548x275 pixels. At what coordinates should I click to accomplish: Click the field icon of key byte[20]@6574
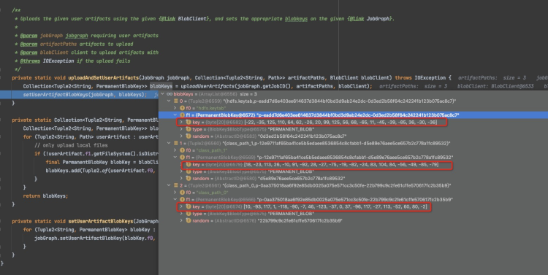tap(189, 206)
